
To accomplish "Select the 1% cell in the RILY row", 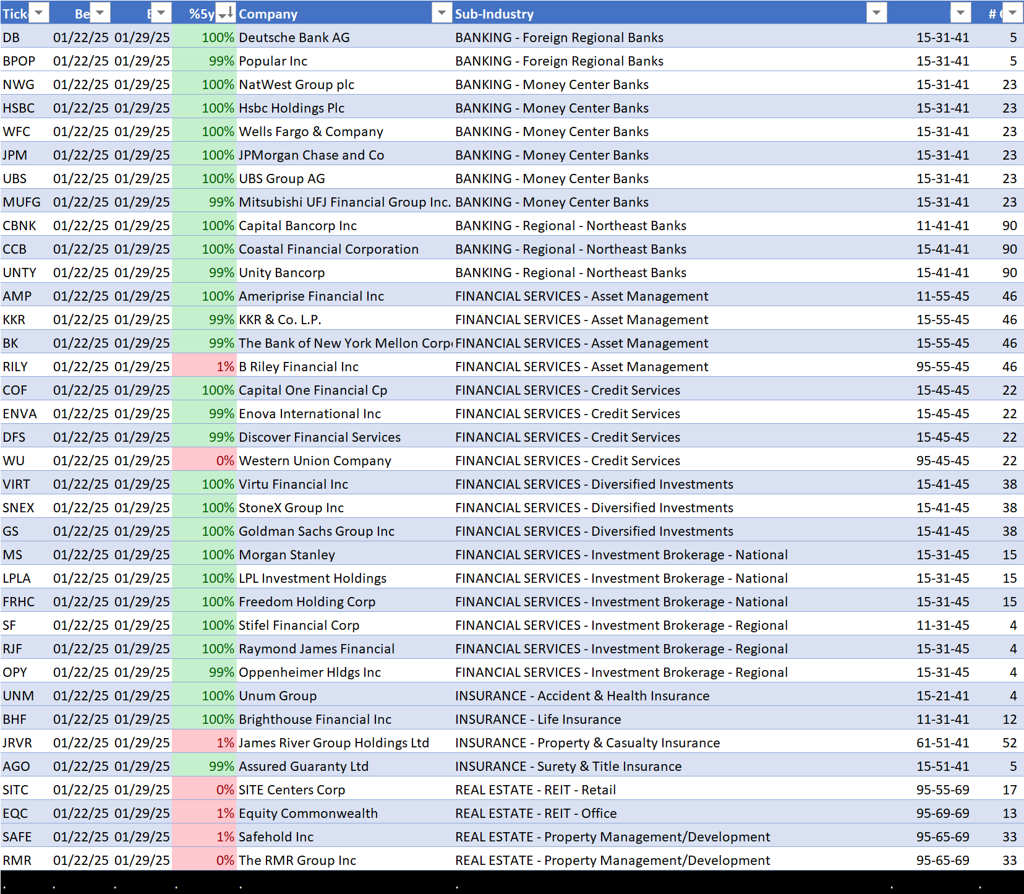I will point(225,367).
